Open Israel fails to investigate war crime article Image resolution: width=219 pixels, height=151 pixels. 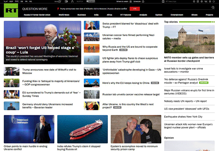(183, 70)
